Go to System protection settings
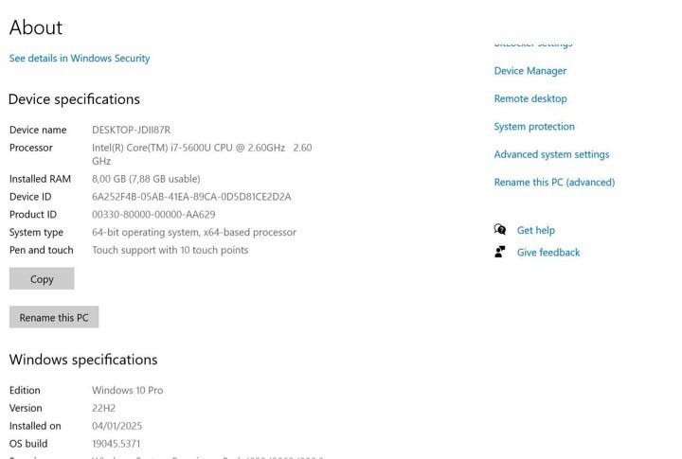Viewport: 682px width, 459px height. click(534, 127)
